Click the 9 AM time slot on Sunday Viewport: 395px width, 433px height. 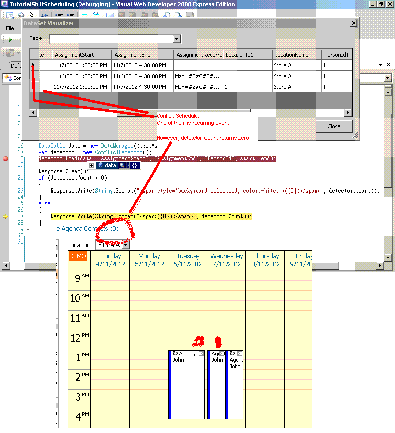(x=110, y=280)
